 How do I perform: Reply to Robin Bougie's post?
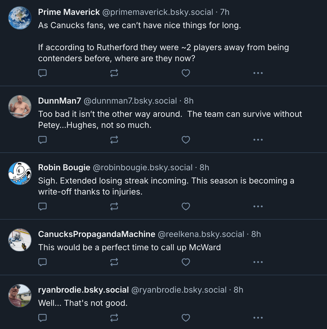42,206
